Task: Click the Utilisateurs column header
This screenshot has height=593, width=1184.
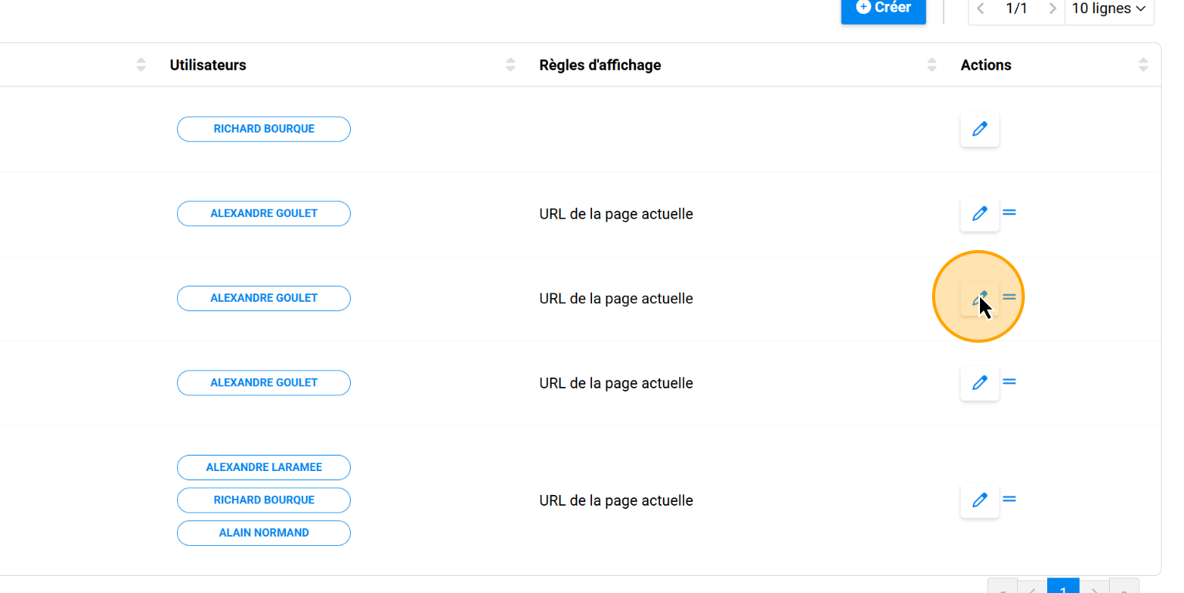Action: tap(208, 66)
